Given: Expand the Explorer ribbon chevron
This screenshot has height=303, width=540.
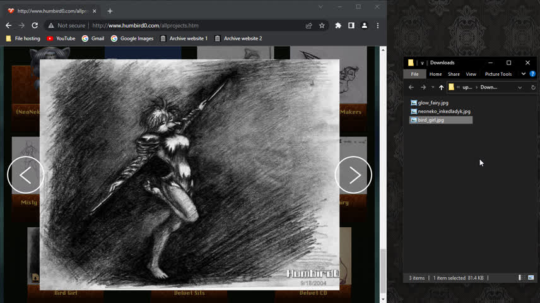Looking at the screenshot, I should (x=524, y=74).
